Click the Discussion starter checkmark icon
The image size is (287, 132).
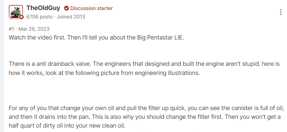(66, 8)
